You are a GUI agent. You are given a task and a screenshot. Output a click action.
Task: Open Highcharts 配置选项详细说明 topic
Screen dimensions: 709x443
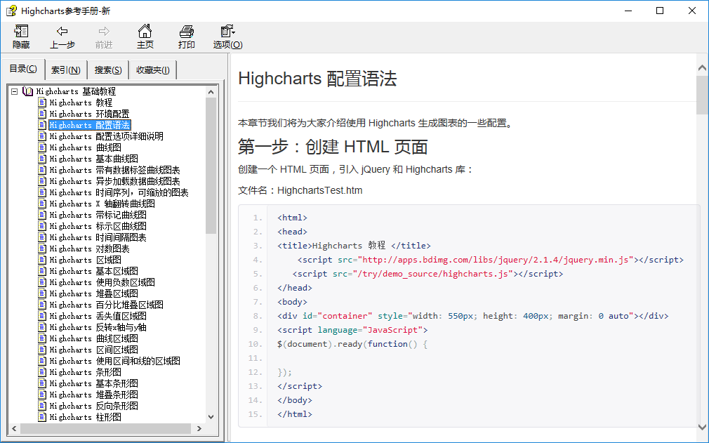pos(106,136)
